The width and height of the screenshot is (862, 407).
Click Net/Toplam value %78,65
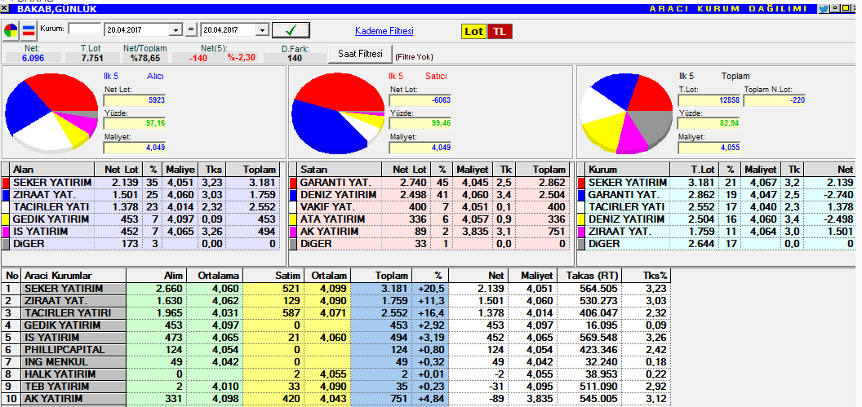144,58
